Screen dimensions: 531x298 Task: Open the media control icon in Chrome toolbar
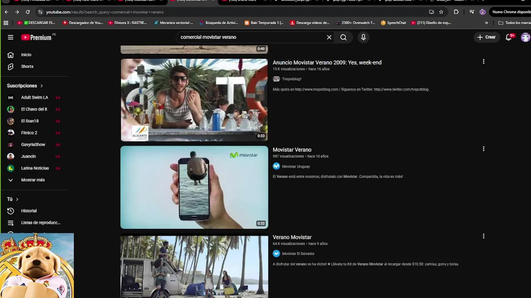(472, 12)
